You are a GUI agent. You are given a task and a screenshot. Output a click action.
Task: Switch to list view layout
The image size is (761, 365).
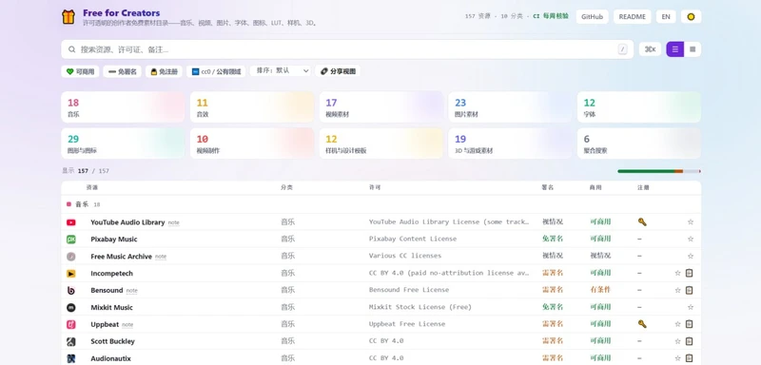(x=675, y=49)
